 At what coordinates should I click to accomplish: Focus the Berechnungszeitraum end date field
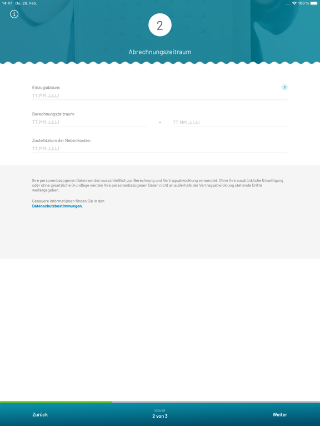230,122
